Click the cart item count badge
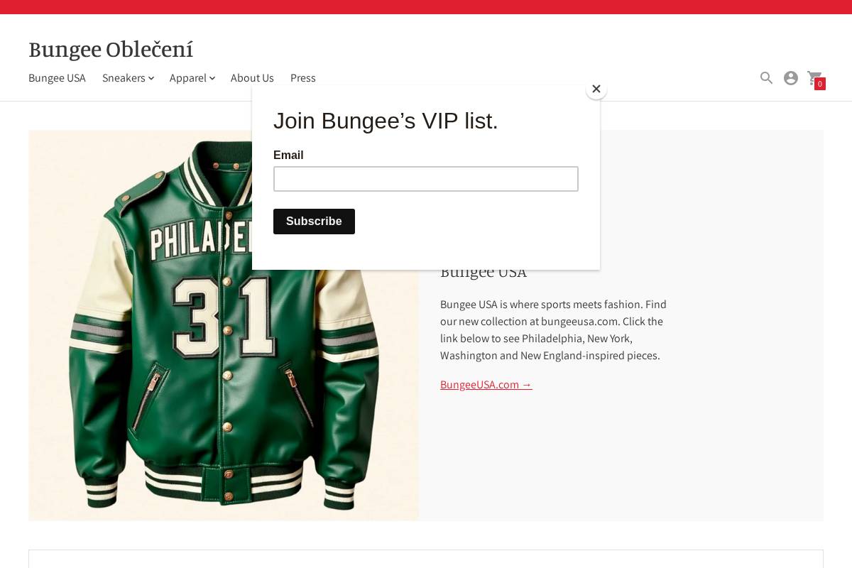Screen dimensions: 852x568 coord(820,84)
